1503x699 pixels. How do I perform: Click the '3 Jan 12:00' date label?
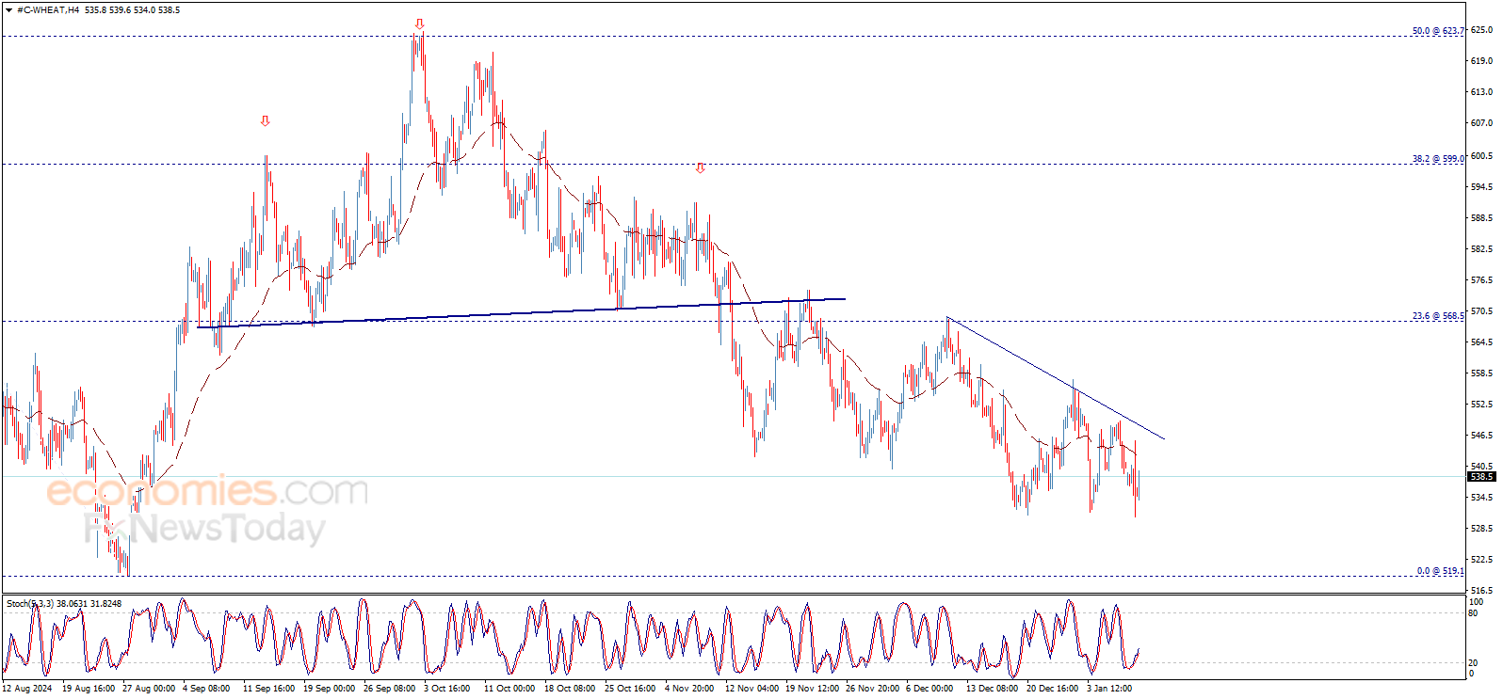tap(1109, 689)
